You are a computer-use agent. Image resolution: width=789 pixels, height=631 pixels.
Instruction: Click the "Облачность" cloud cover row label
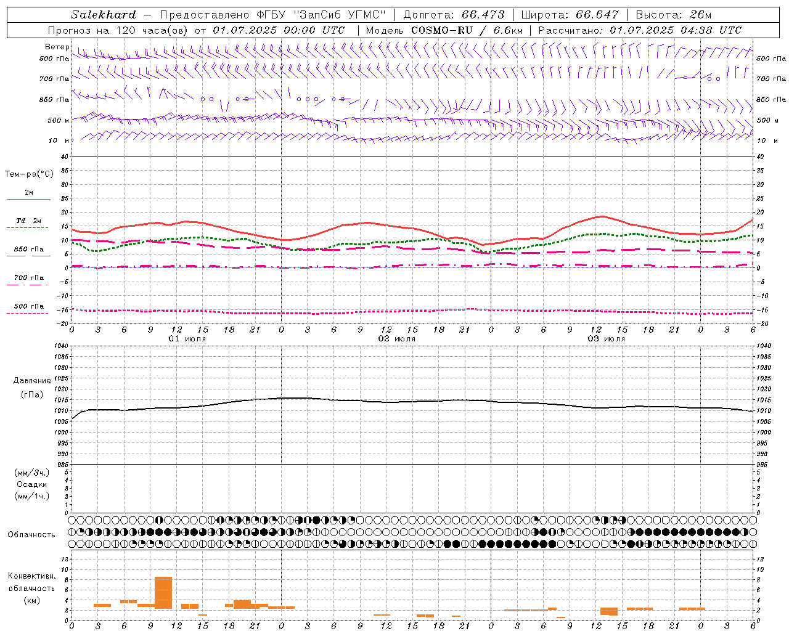click(x=31, y=535)
